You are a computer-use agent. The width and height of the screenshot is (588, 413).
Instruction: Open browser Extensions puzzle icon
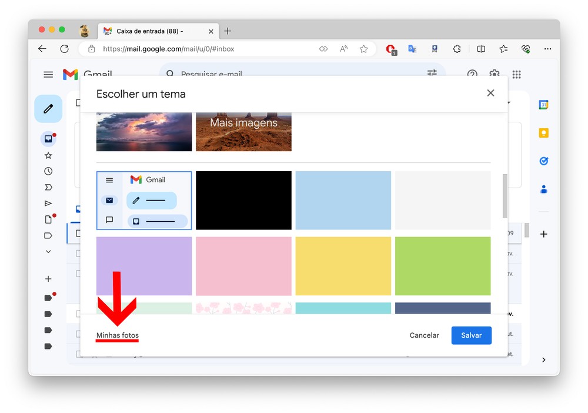click(457, 49)
